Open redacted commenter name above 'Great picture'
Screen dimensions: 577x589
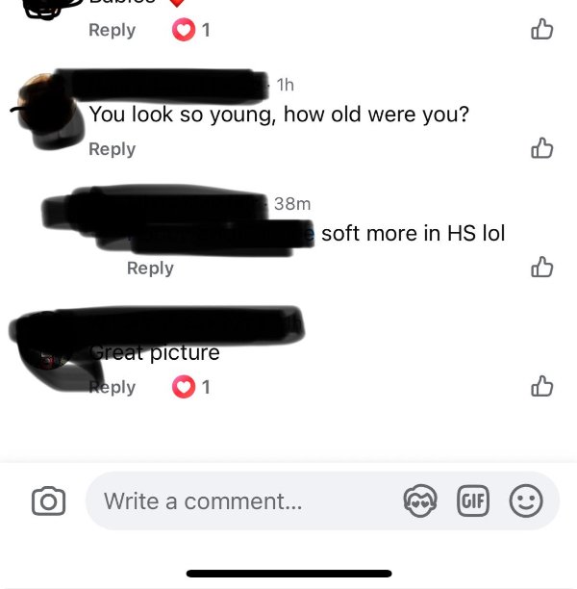(158, 325)
